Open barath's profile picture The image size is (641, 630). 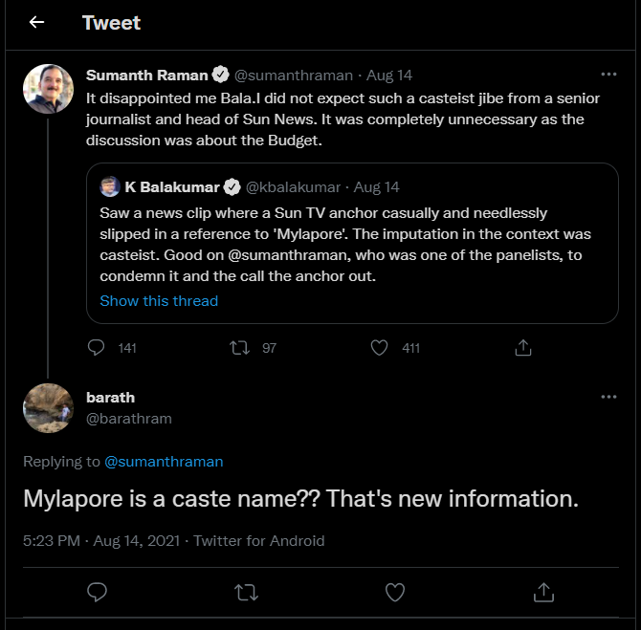[x=48, y=407]
